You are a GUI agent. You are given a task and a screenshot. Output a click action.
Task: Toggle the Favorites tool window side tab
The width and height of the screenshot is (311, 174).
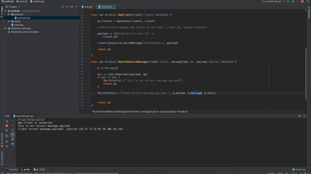tap(2, 140)
